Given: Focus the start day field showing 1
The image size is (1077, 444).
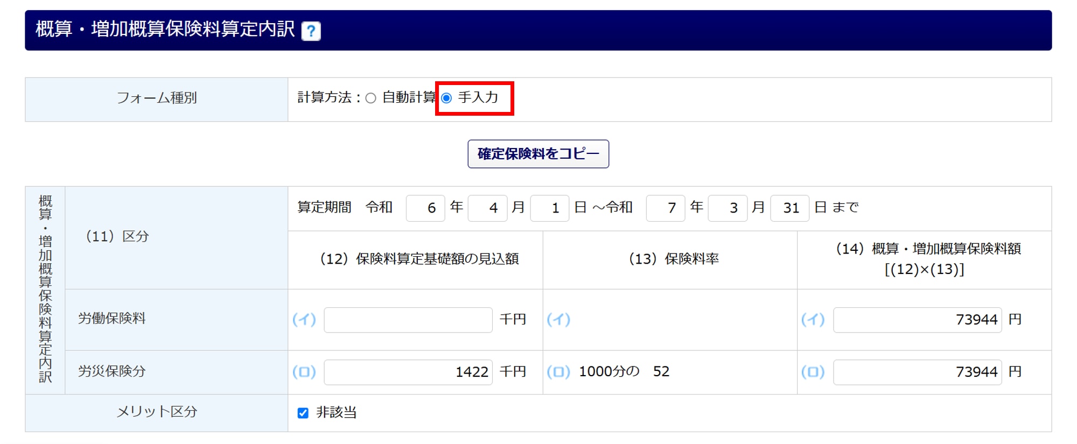Looking at the screenshot, I should 550,208.
